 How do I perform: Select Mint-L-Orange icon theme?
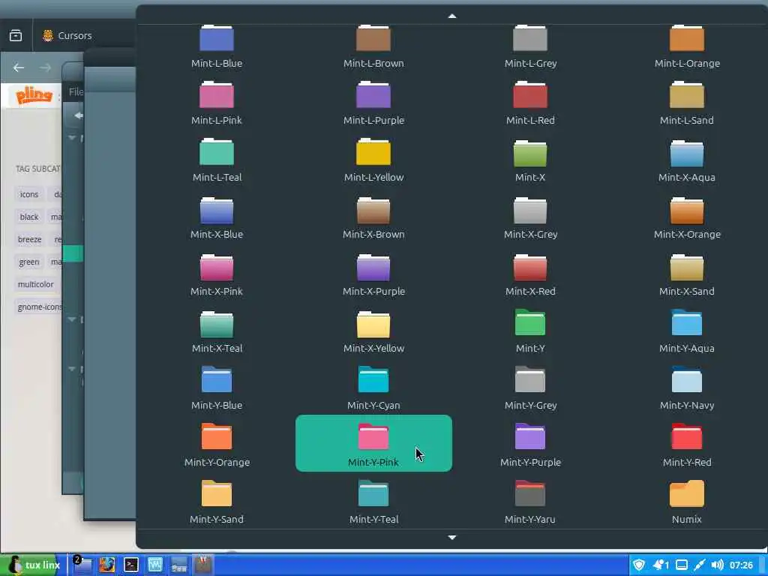tap(687, 46)
